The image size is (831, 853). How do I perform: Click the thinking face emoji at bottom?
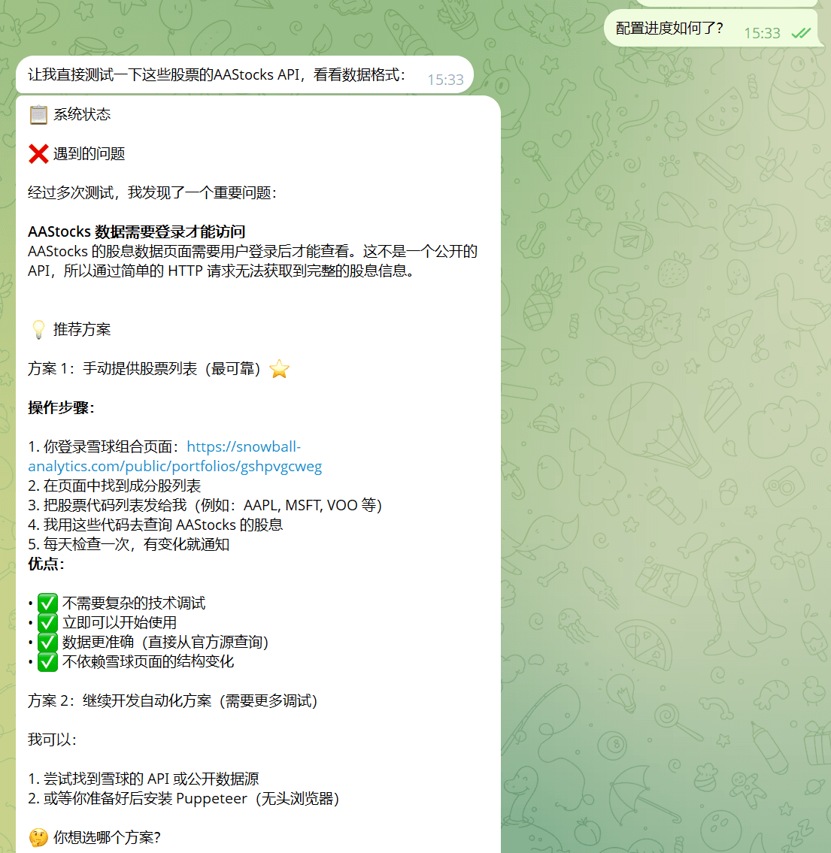click(38, 838)
